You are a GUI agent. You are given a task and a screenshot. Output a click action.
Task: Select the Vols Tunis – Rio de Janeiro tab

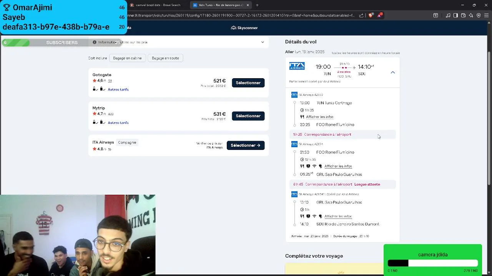click(221, 5)
